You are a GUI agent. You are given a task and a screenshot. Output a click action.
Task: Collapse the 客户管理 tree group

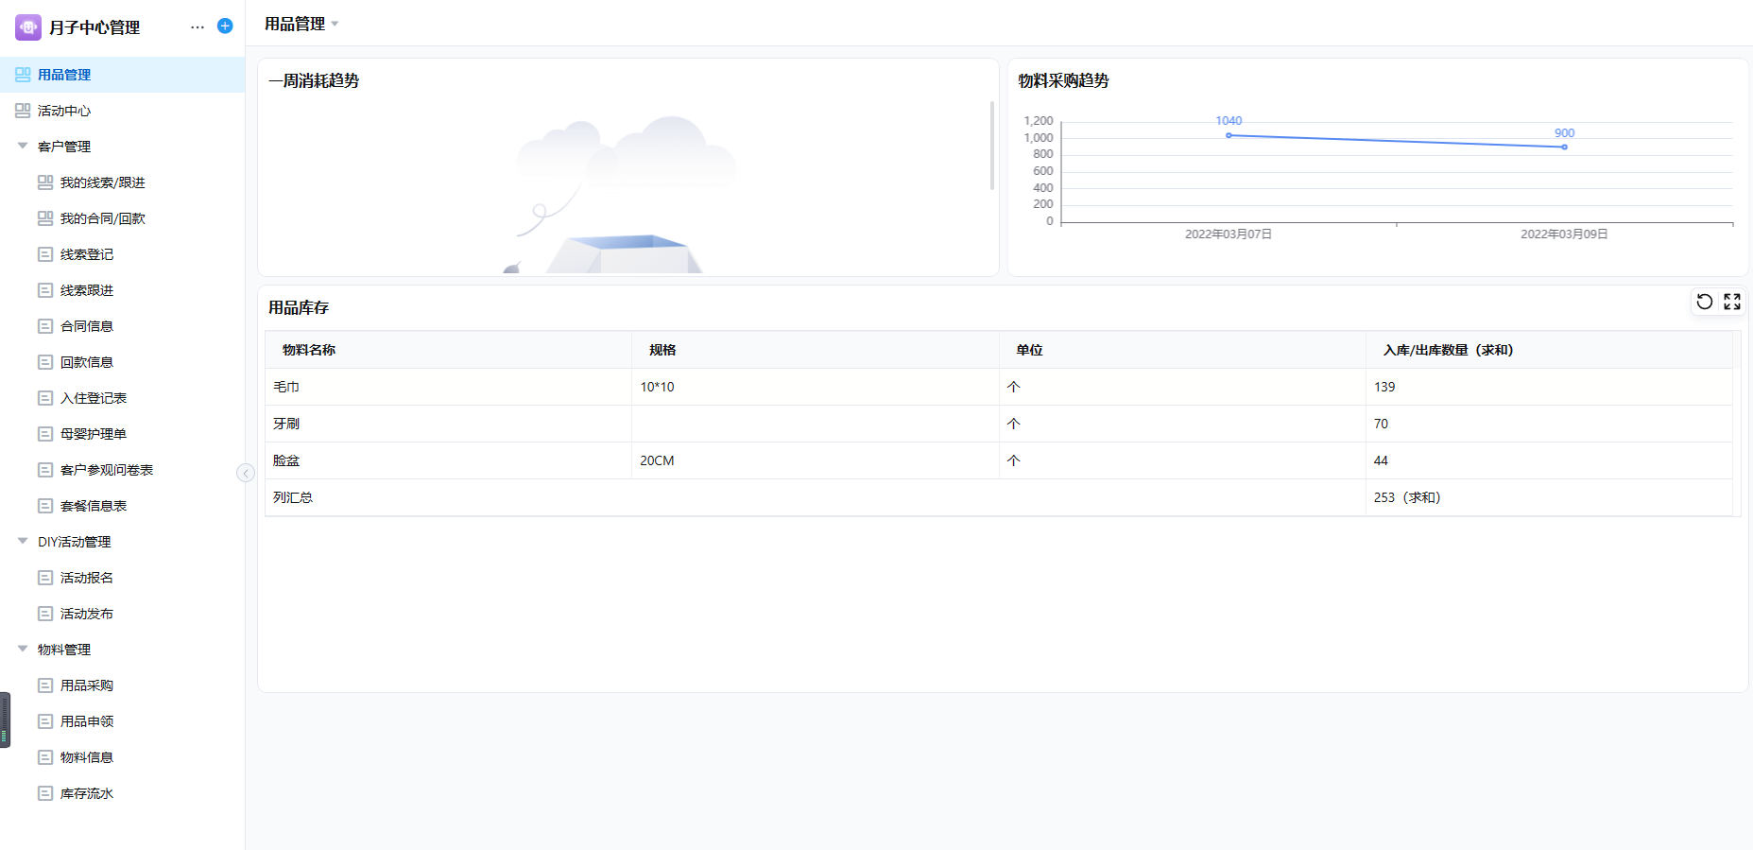click(23, 146)
